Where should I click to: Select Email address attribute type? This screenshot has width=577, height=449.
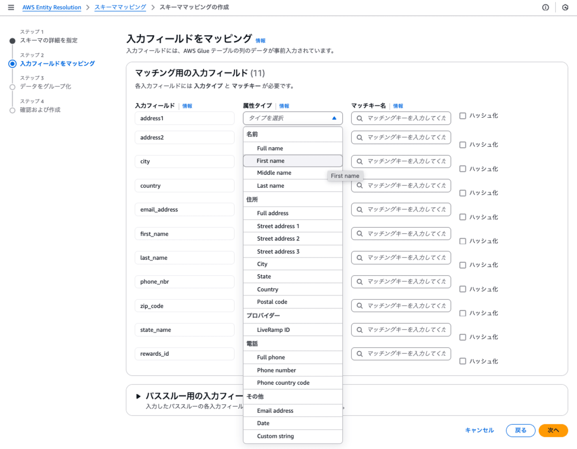tap(293, 411)
